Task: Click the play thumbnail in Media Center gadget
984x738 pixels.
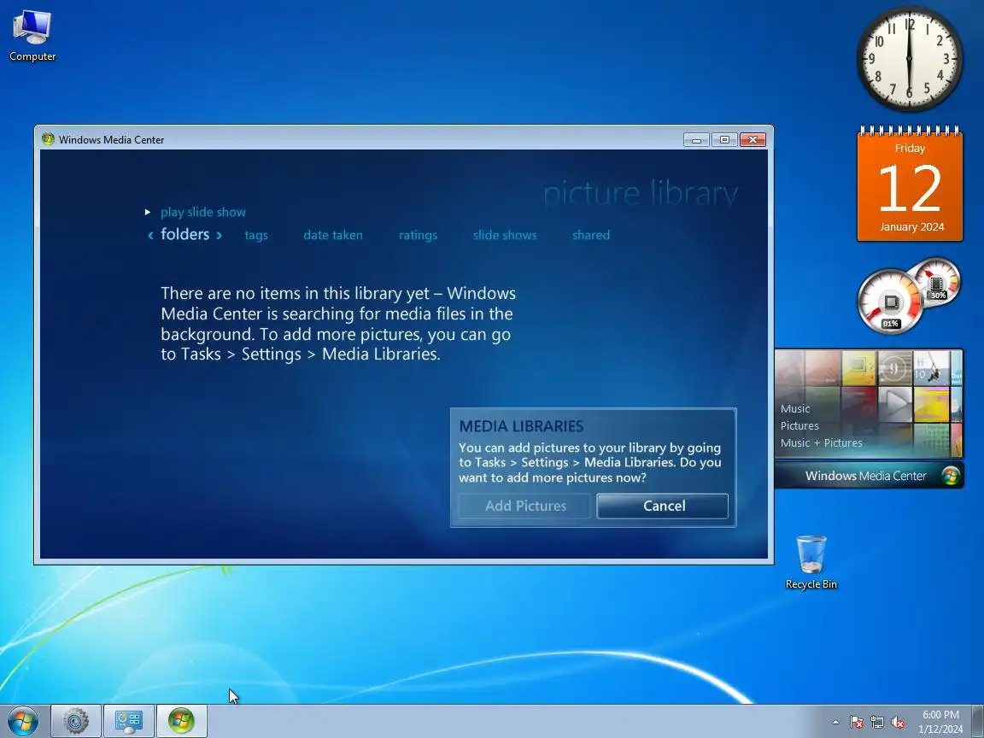Action: 895,403
